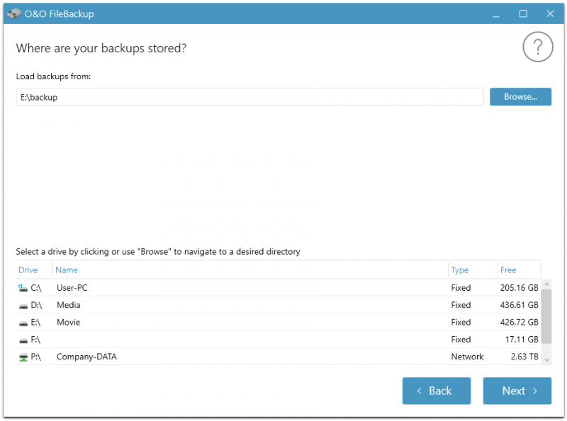
Task: Open the help question mark icon
Action: click(x=537, y=47)
